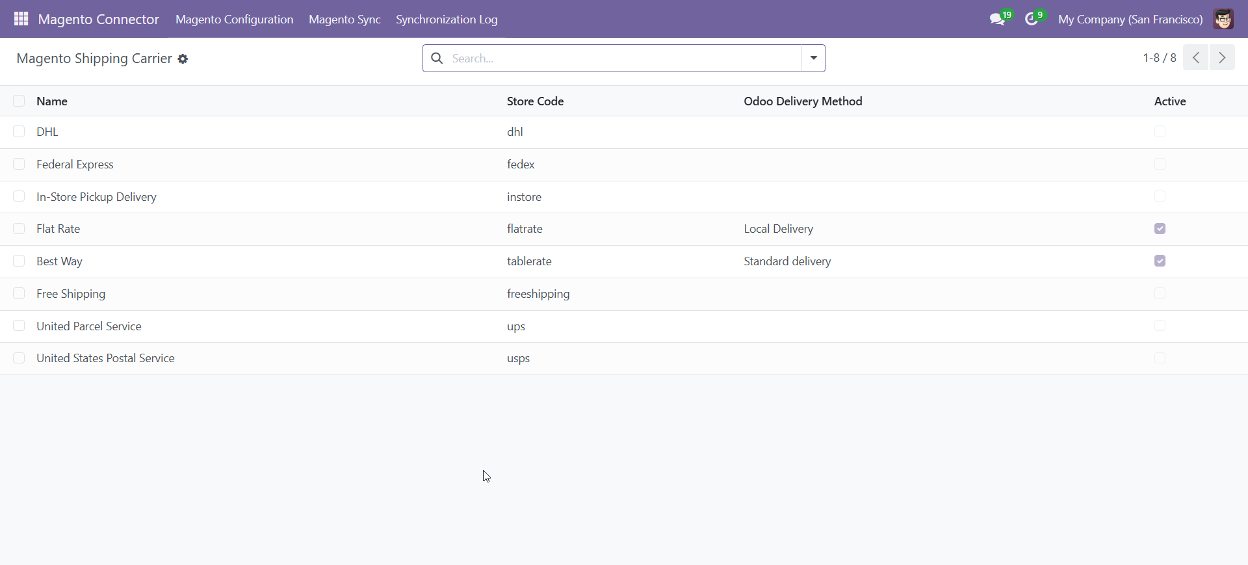1248x565 pixels.
Task: Open the Federal Express carrier record
Action: point(75,164)
